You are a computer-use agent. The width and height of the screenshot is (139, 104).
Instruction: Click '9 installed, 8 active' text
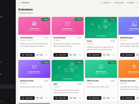(x=25, y=13)
